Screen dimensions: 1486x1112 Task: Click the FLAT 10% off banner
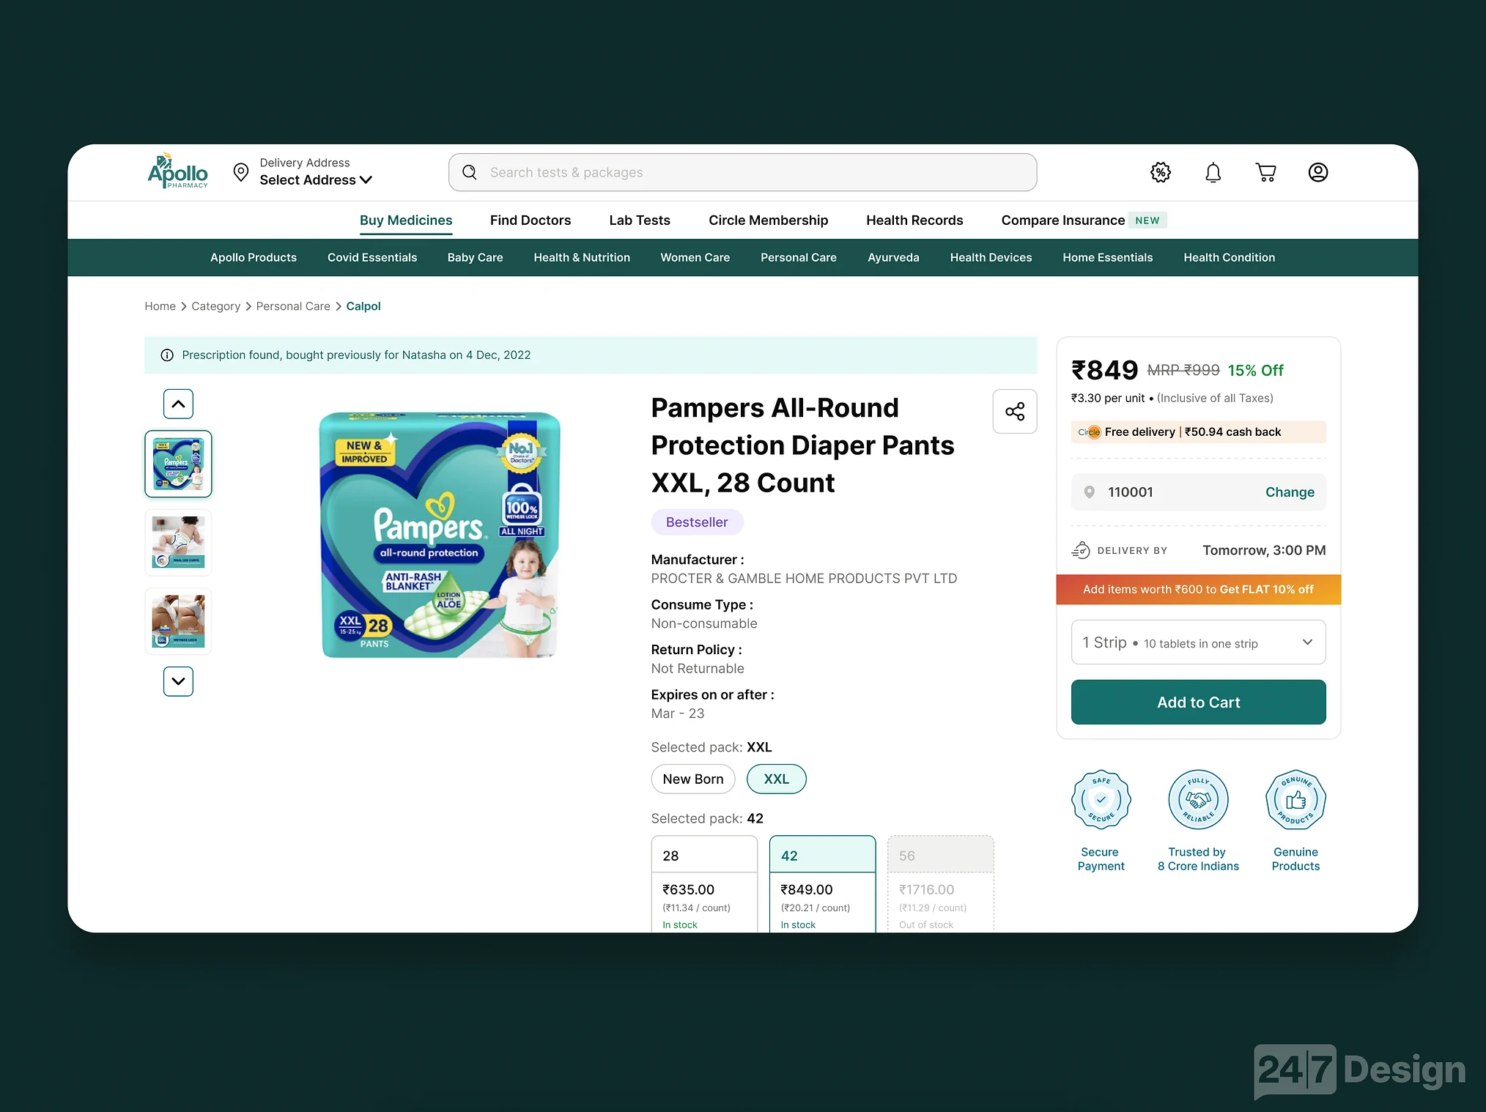1198,590
